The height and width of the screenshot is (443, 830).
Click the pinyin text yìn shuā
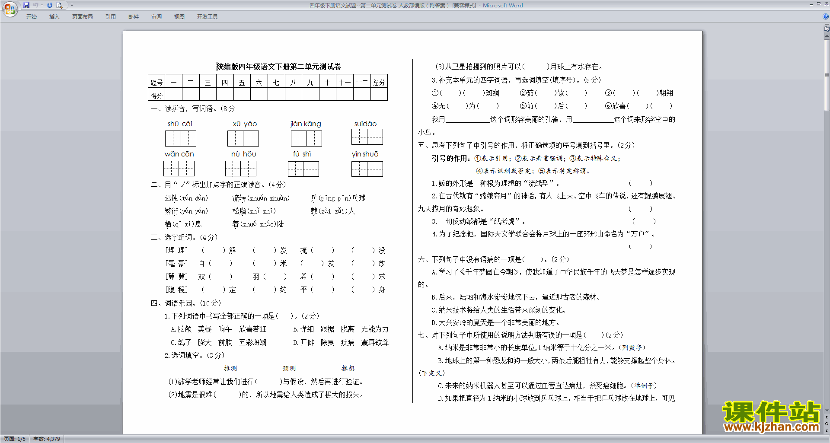[365, 154]
